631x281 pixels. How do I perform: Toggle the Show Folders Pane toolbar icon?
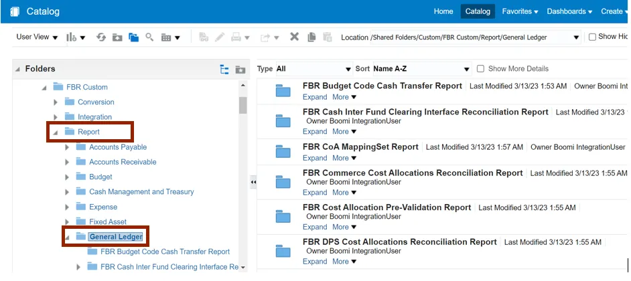pos(133,37)
